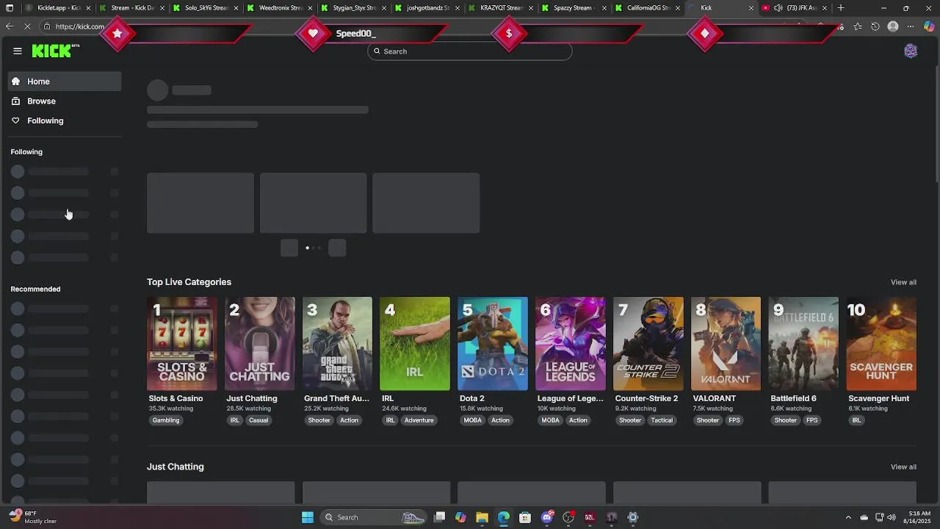Viewport: 940px width, 529px height.
Task: Click the kick.com address bar
Action: pyautogui.click(x=79, y=26)
